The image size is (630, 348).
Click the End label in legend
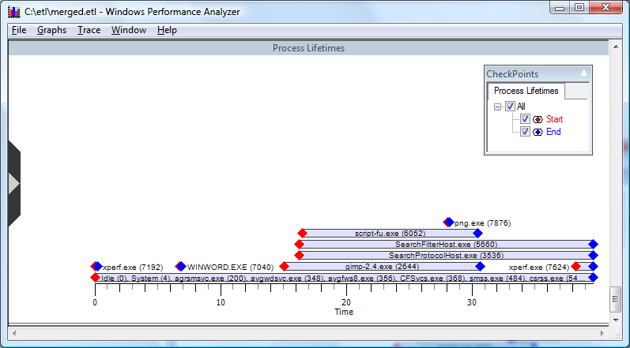[x=553, y=132]
